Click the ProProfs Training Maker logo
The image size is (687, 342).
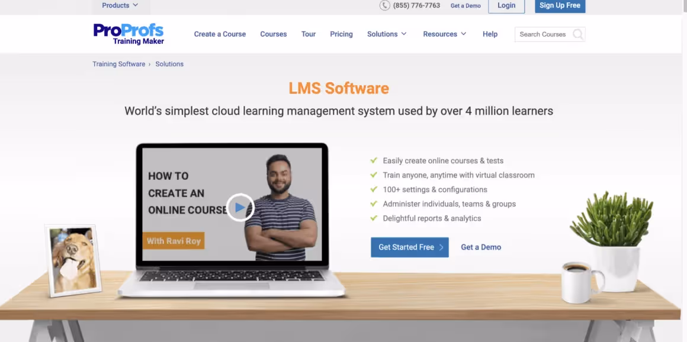click(129, 34)
